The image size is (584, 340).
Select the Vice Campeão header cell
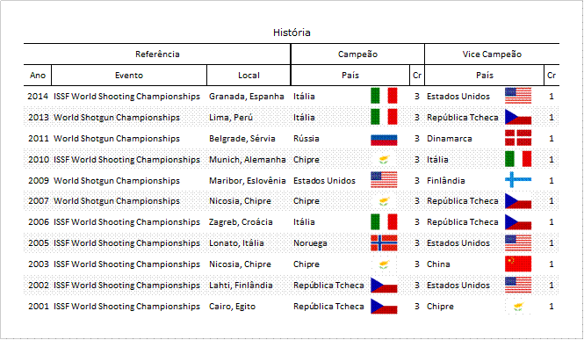(492, 54)
